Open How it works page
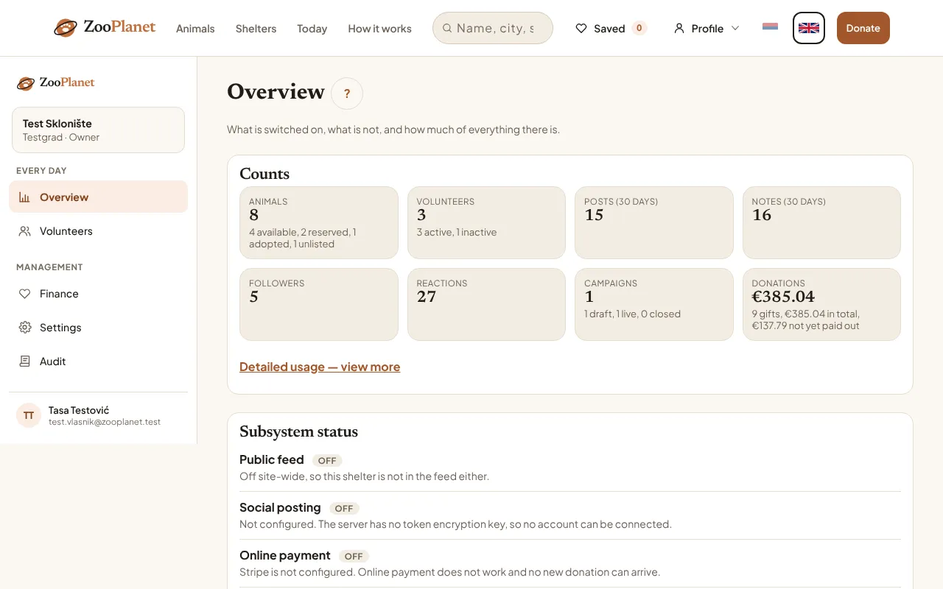 tap(379, 29)
